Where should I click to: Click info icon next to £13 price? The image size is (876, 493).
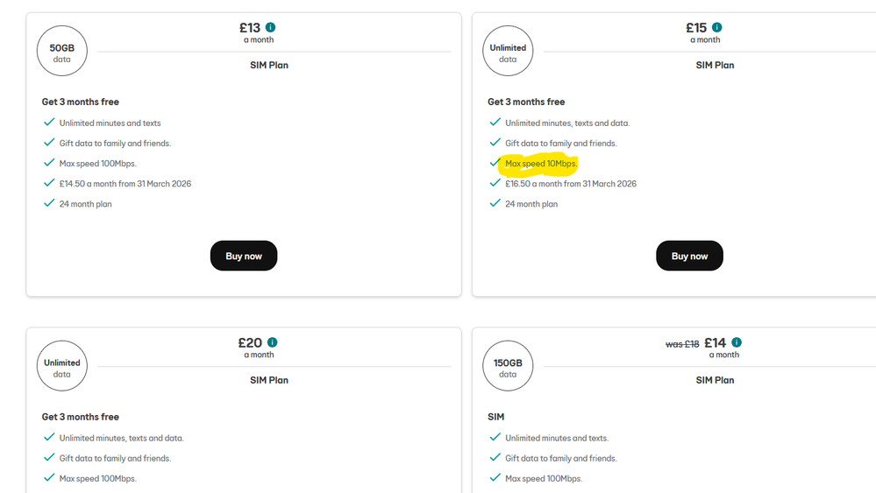tap(271, 28)
